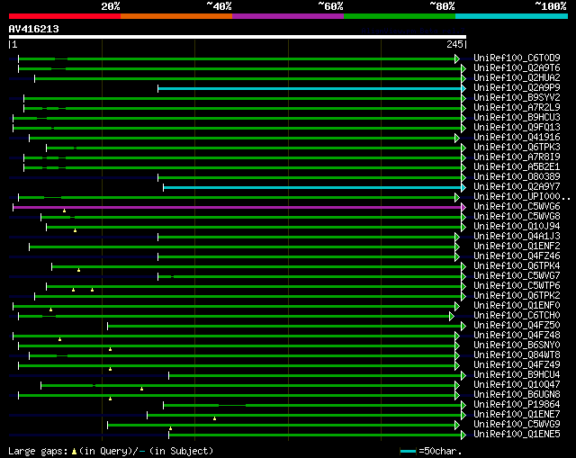Screen dimensions: 576x458
Task: Click the UniRef100_Q1ENF2 label
Action: point(517,247)
